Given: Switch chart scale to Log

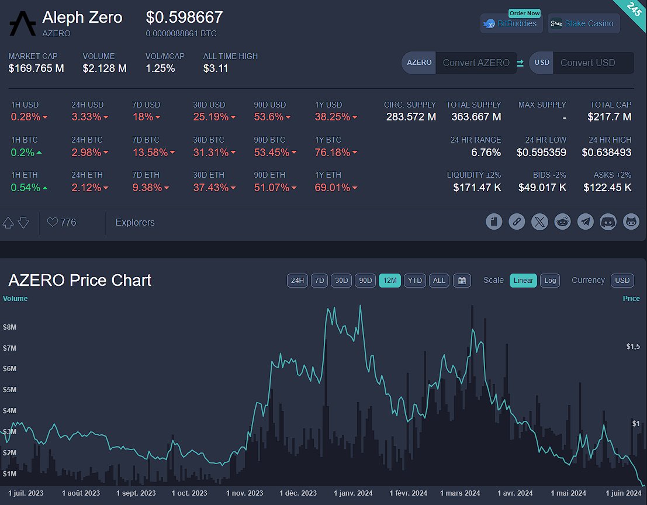Looking at the screenshot, I should [550, 281].
